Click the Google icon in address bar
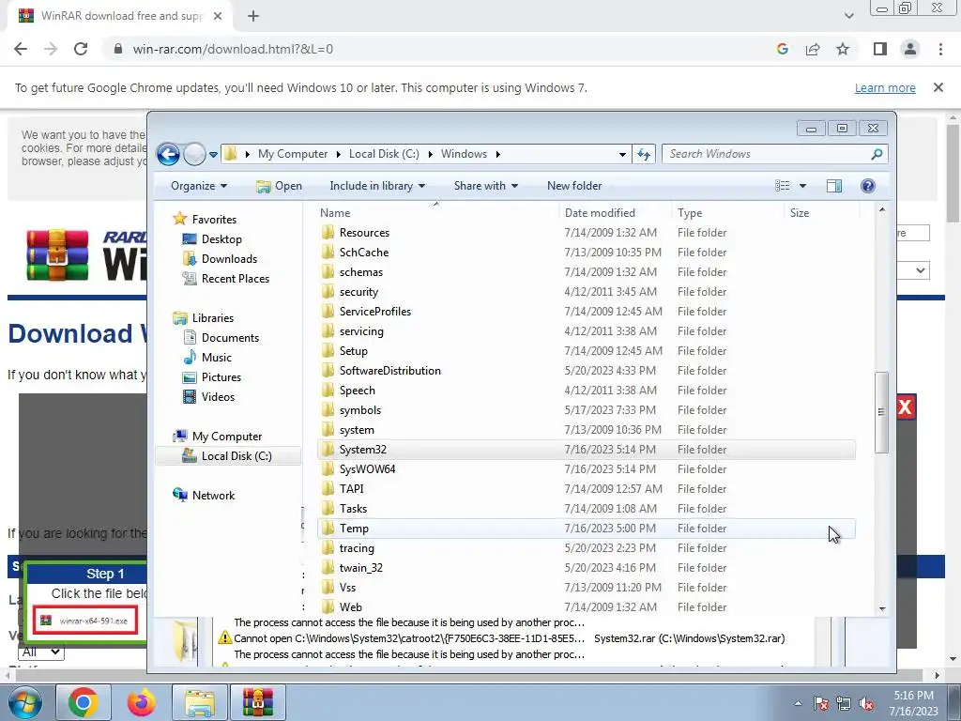This screenshot has width=961, height=721. (x=782, y=49)
